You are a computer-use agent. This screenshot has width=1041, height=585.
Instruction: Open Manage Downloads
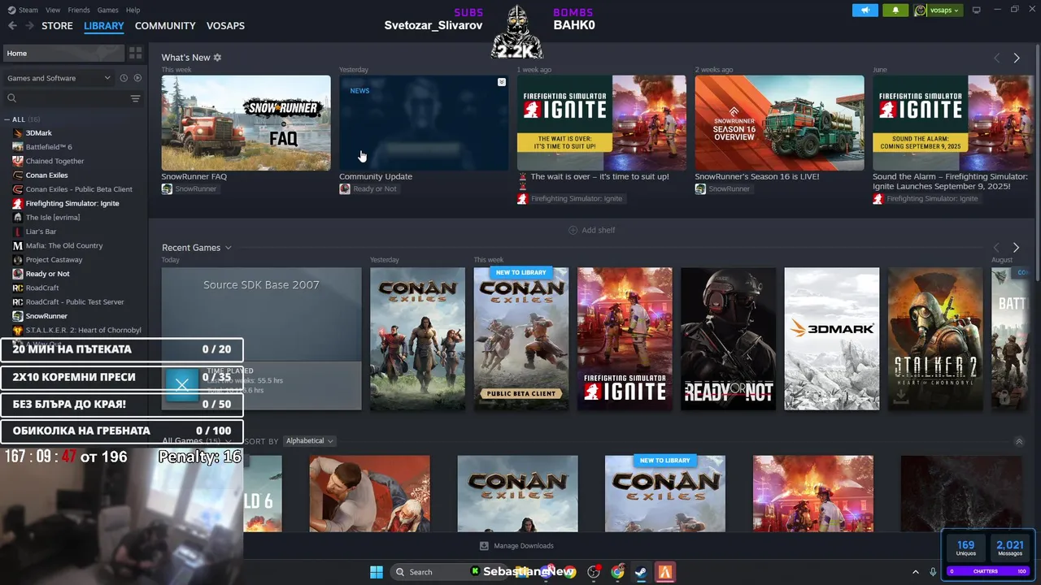(516, 546)
